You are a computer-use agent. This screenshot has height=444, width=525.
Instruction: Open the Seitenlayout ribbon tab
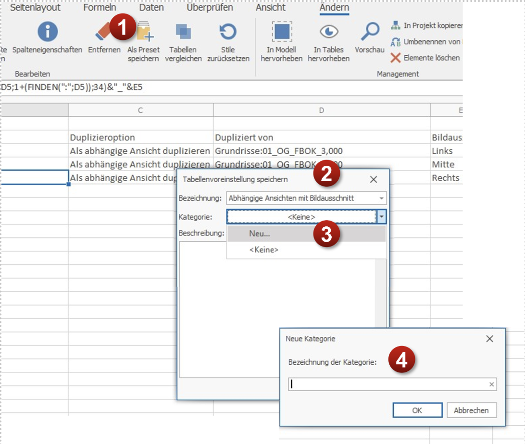point(35,7)
